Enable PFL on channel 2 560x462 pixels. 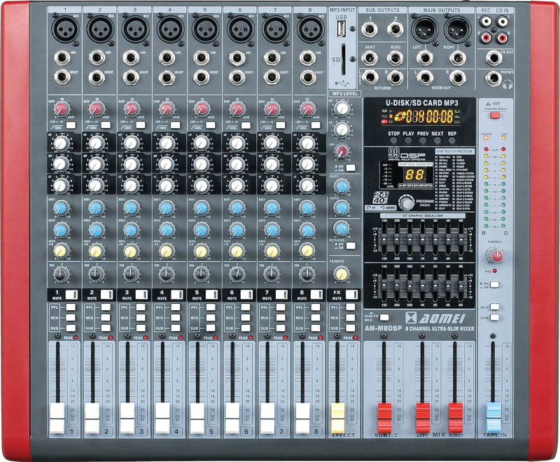tap(106, 307)
